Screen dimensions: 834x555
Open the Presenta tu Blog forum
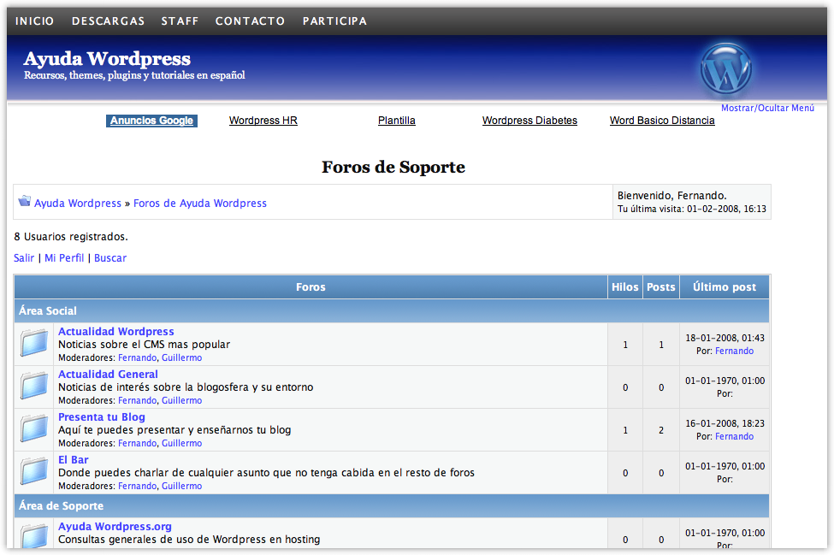click(x=102, y=417)
